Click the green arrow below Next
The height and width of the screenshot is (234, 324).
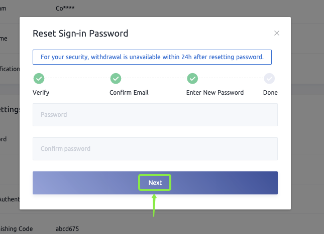point(154,205)
